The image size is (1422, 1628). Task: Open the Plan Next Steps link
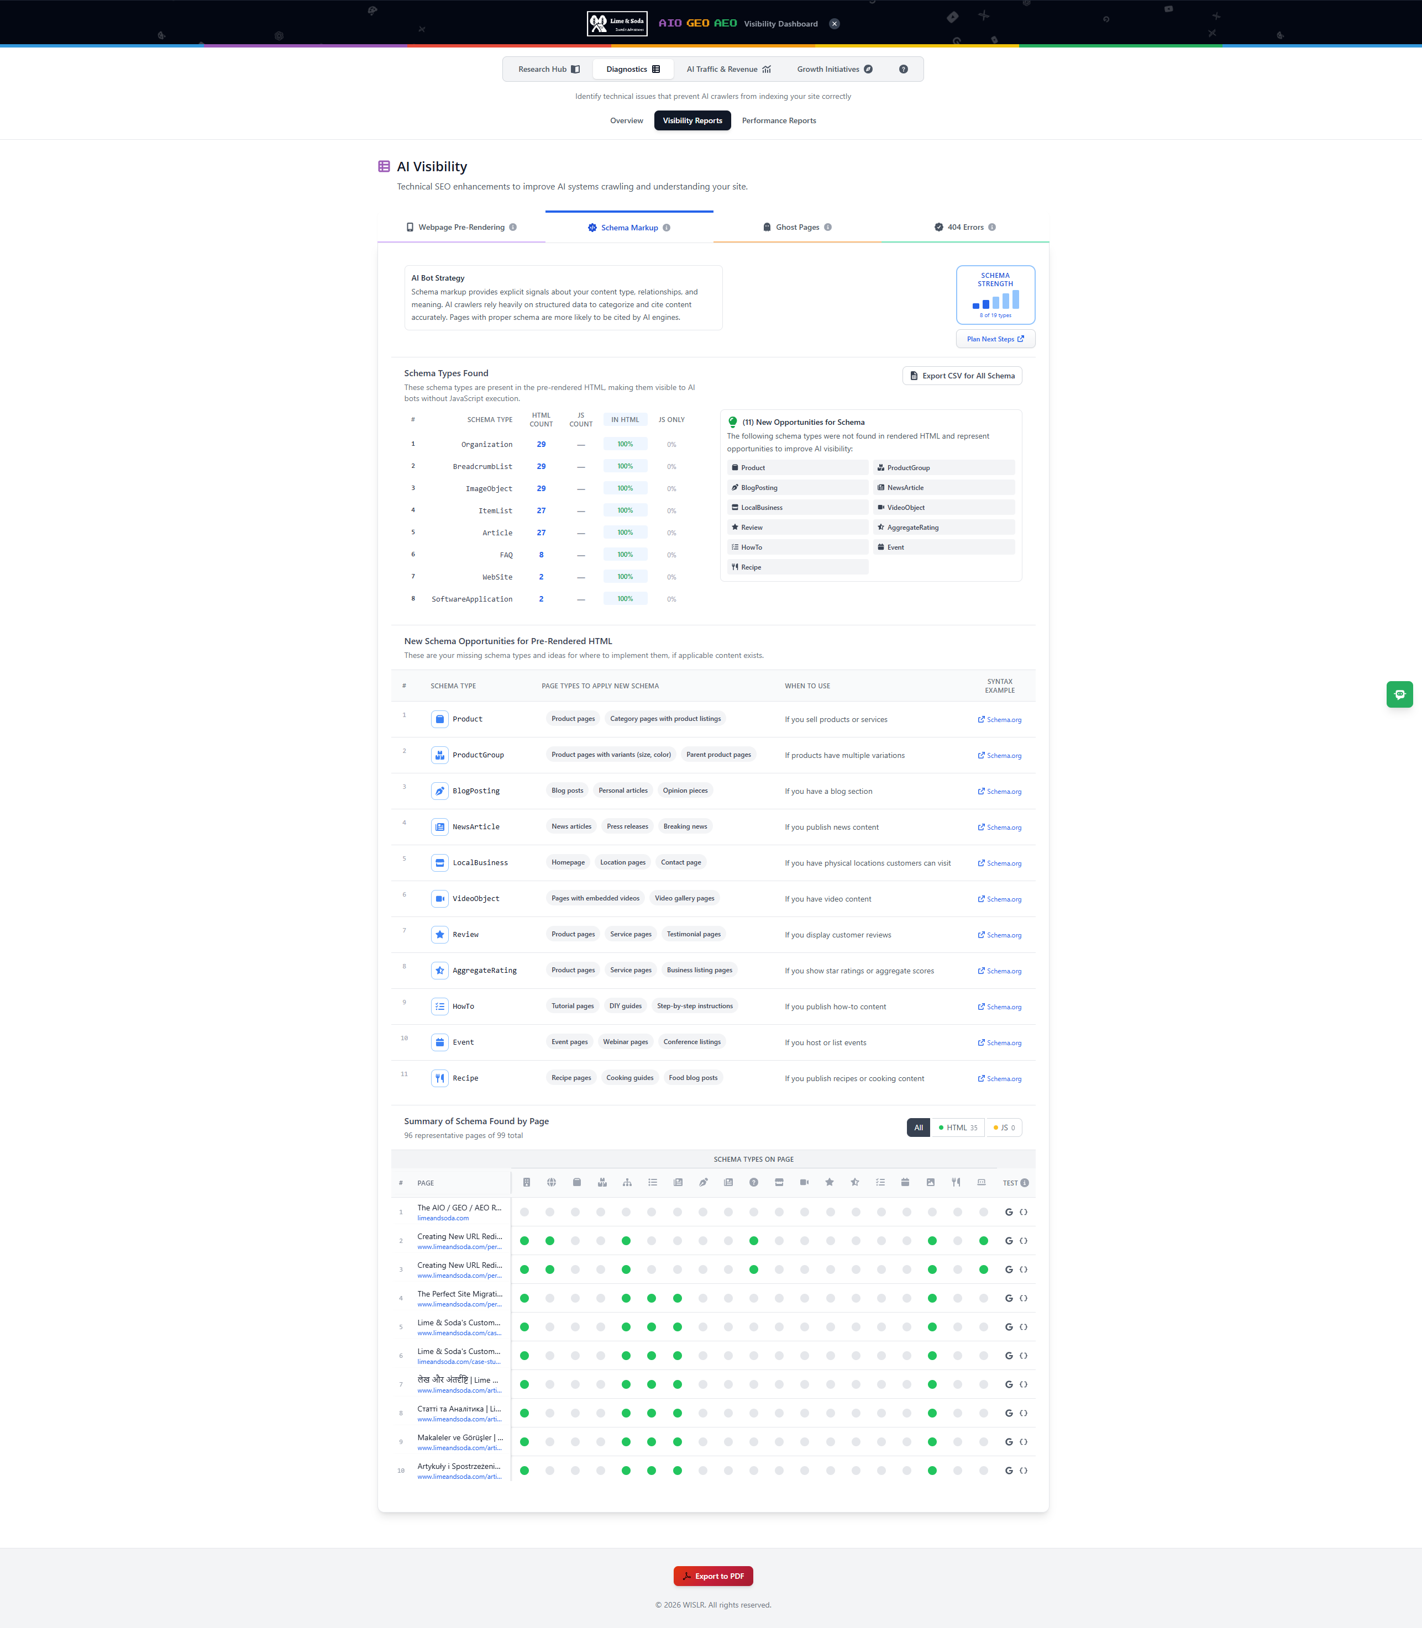[995, 339]
